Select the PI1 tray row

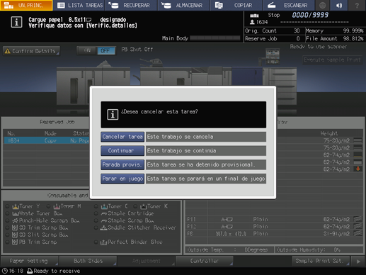(275, 219)
